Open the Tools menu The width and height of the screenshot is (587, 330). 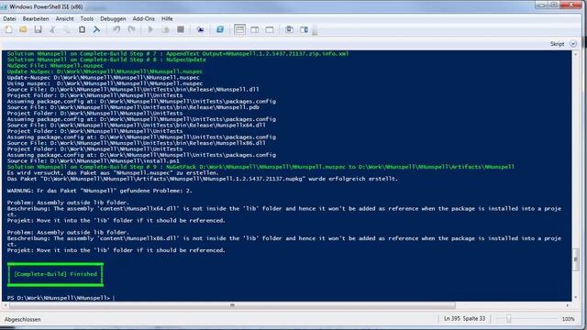click(87, 18)
